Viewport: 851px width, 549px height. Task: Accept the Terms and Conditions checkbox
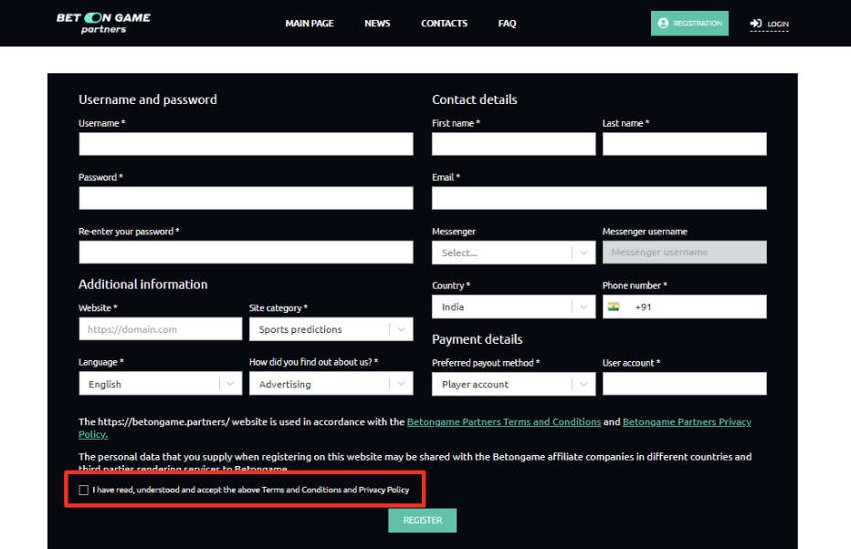pos(84,491)
